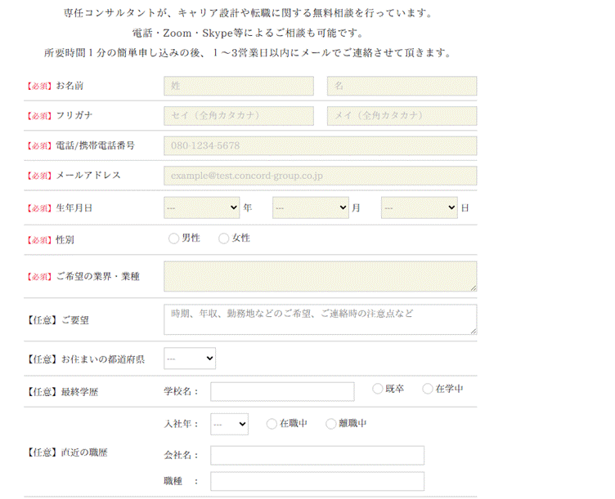Open the birth year dropdown
This screenshot has height=499, width=615.
tap(201, 208)
